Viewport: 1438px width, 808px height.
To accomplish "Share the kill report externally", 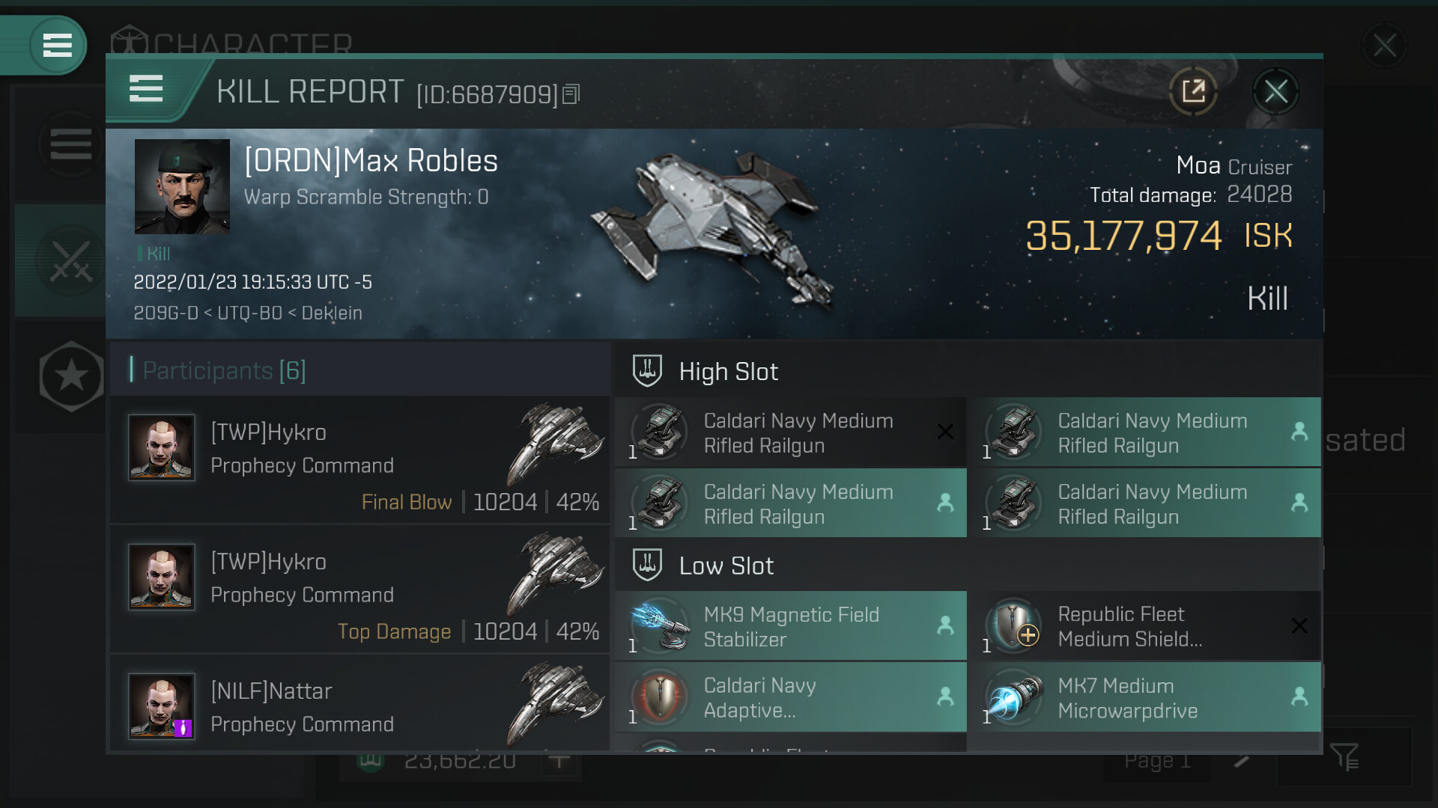I will pos(1192,91).
